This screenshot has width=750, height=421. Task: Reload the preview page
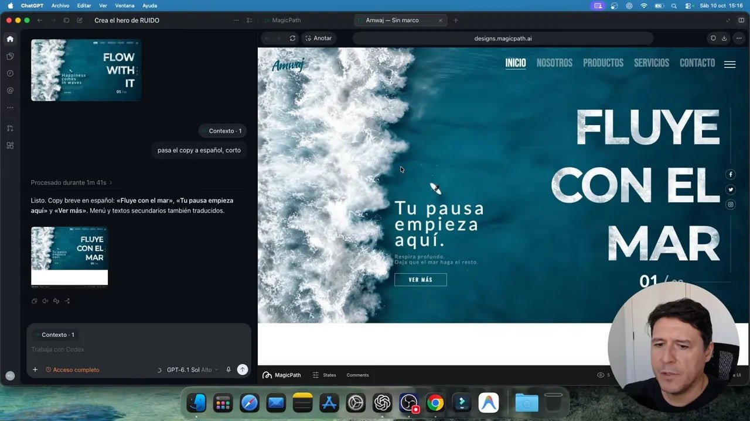292,38
